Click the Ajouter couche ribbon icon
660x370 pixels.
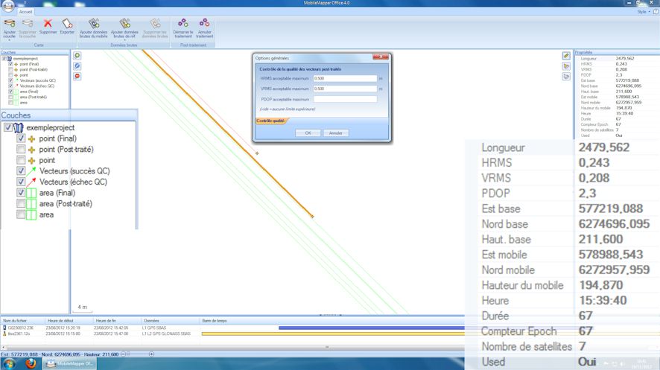click(x=9, y=24)
